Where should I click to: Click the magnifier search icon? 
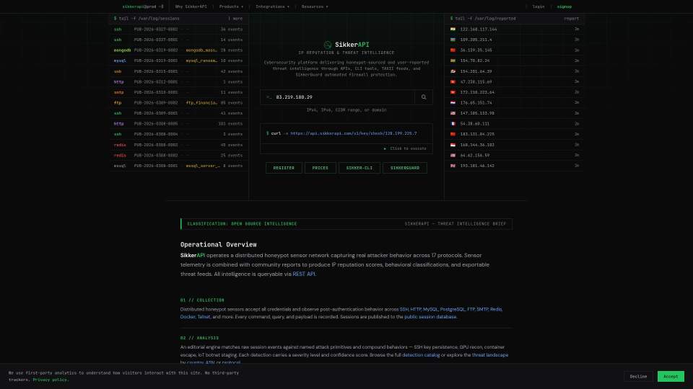coord(424,97)
